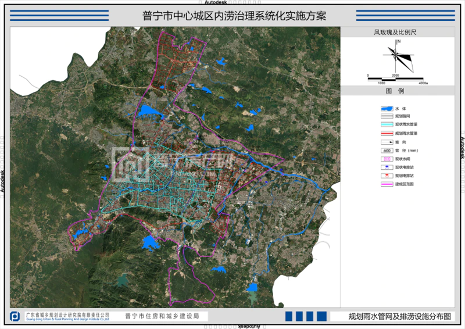Click the large blue reservoir in map's upper area
This screenshot has height=329, width=465.
pos(150,110)
